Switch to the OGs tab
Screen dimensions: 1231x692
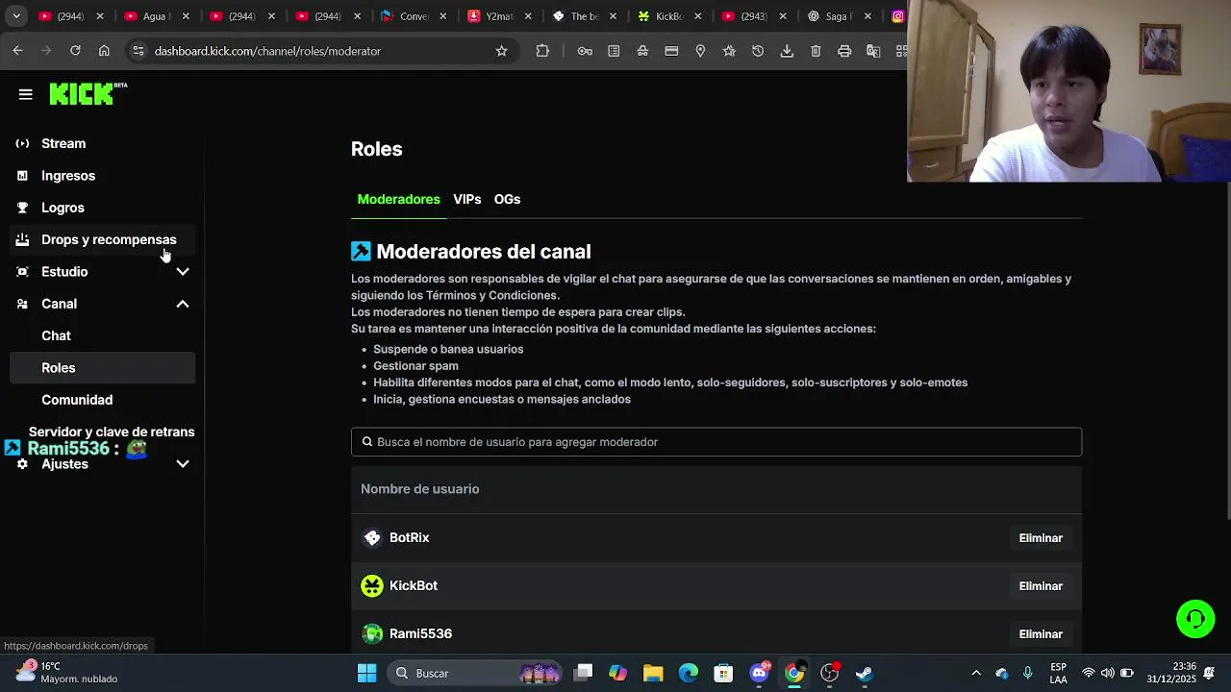[x=507, y=199]
